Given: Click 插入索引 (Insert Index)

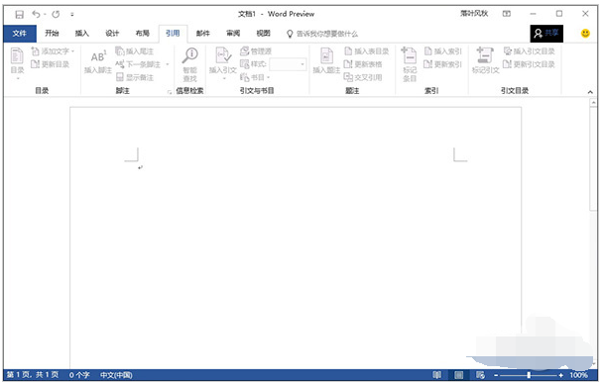Looking at the screenshot, I should tap(442, 51).
